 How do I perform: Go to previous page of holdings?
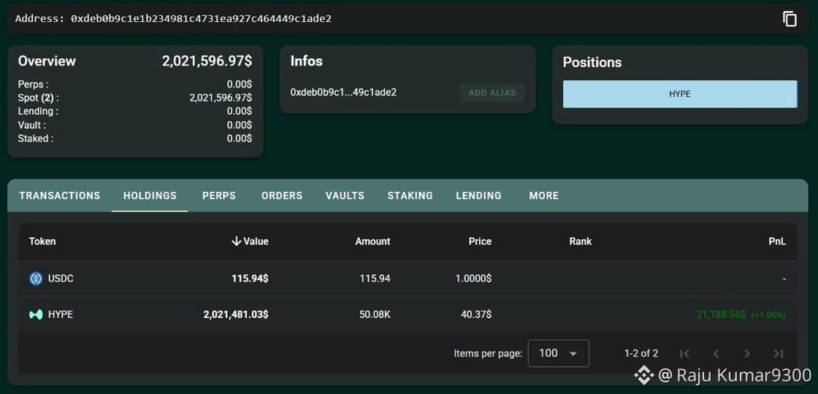click(716, 354)
